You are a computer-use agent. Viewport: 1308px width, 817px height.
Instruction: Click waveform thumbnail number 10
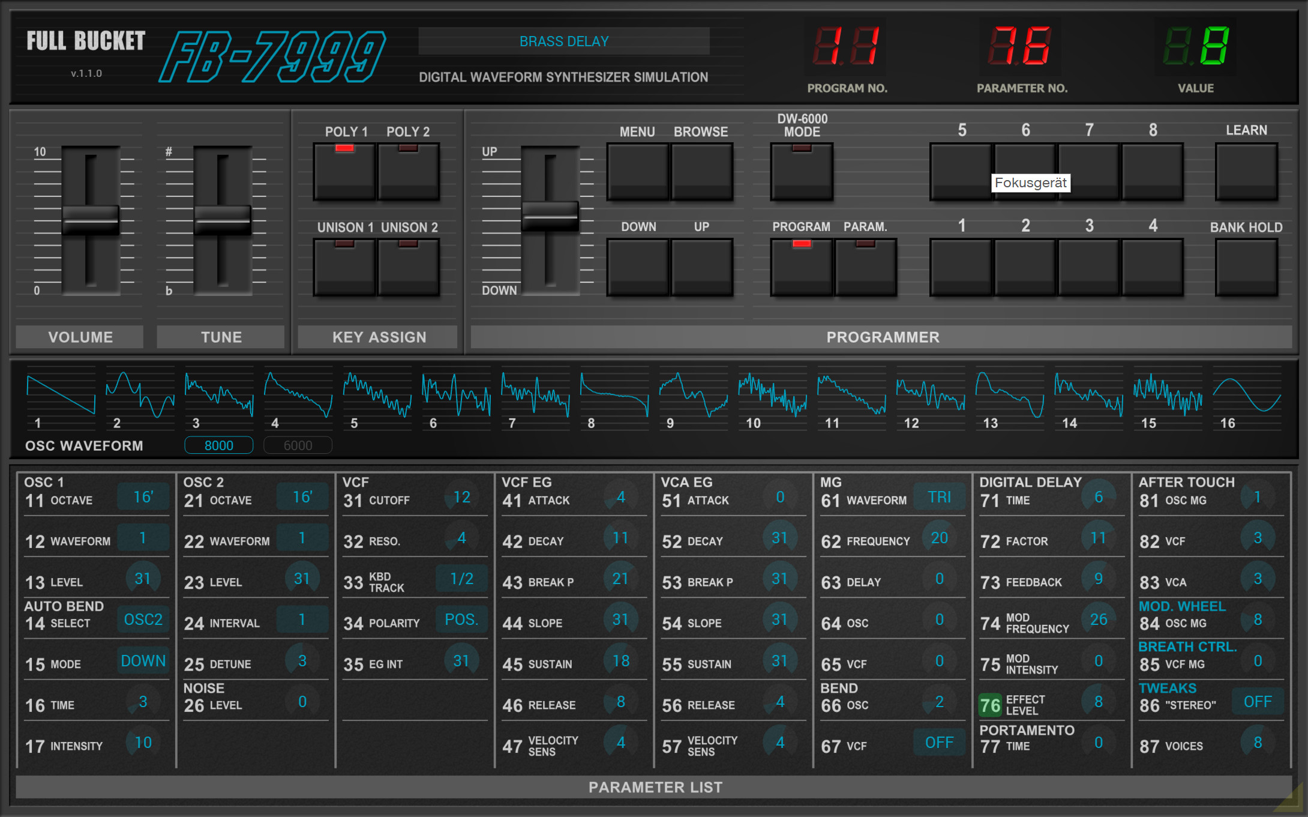[772, 394]
